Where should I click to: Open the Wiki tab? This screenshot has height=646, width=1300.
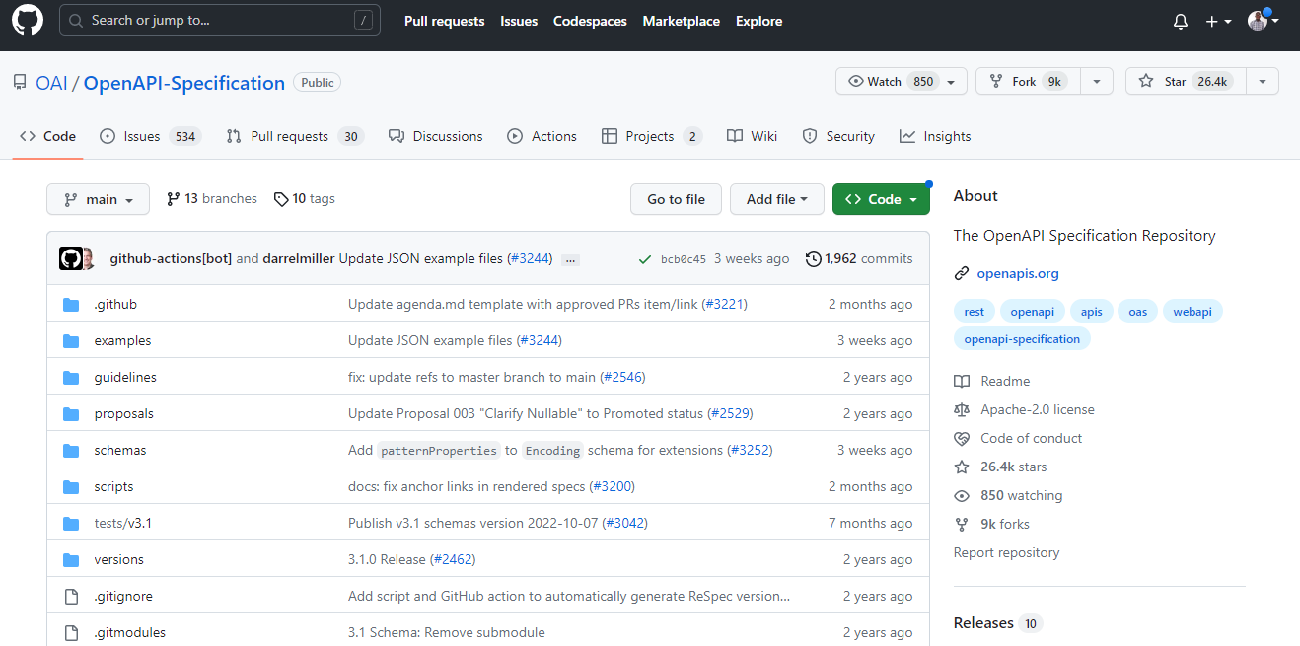coord(752,136)
